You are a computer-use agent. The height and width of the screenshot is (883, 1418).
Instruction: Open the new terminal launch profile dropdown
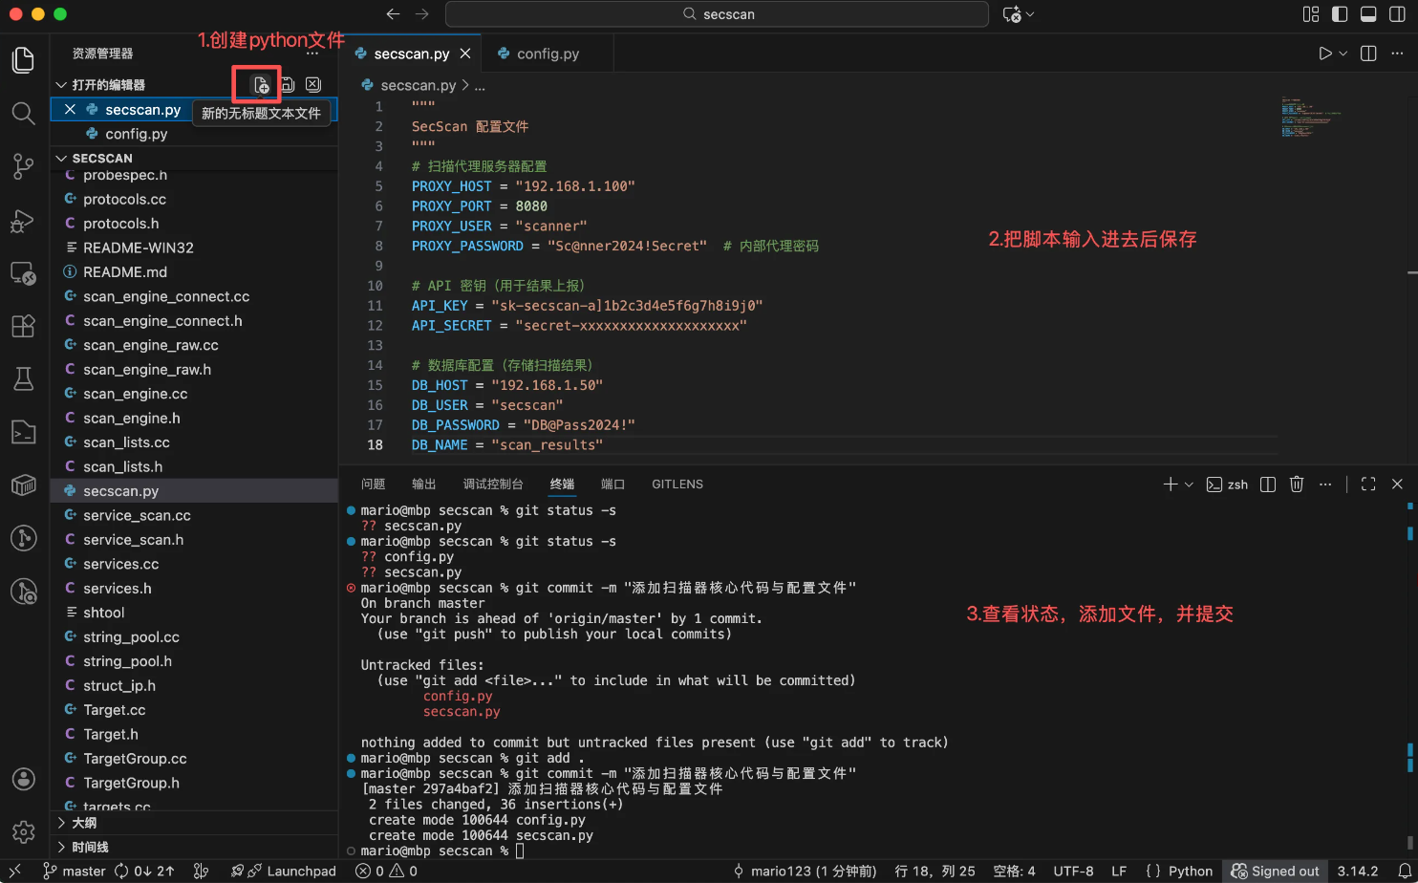tap(1189, 485)
